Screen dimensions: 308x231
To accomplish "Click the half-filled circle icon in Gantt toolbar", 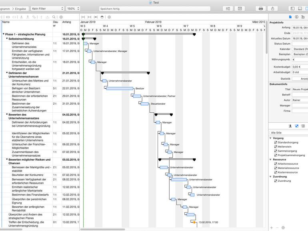I will click(x=102, y=17).
